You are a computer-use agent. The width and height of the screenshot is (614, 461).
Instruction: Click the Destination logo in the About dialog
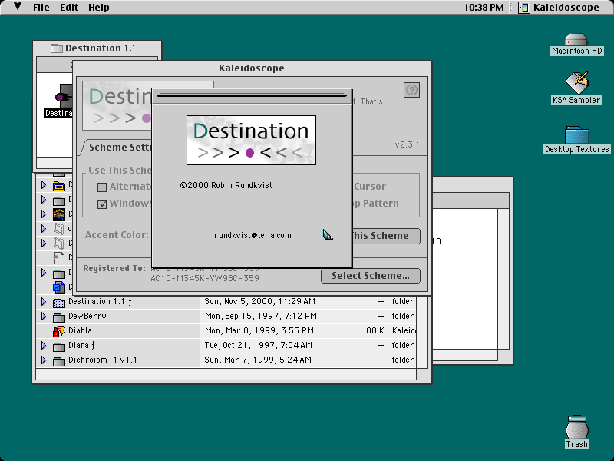tap(252, 140)
